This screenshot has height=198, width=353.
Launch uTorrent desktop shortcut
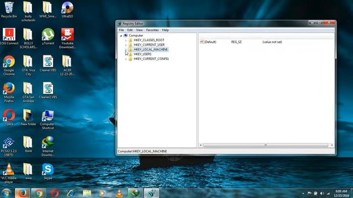click(x=48, y=36)
